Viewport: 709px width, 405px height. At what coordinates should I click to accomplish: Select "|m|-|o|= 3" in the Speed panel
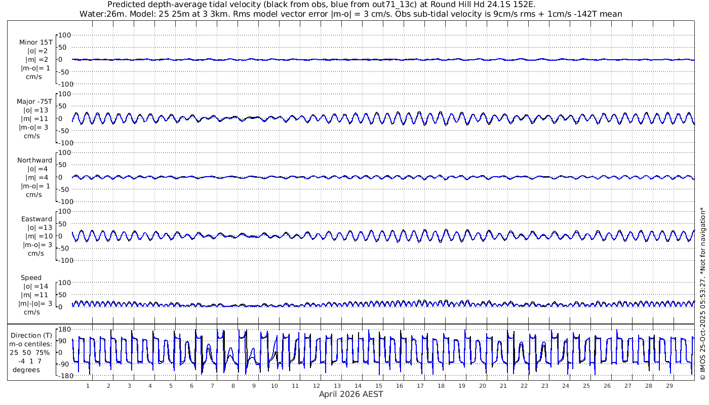(34, 303)
